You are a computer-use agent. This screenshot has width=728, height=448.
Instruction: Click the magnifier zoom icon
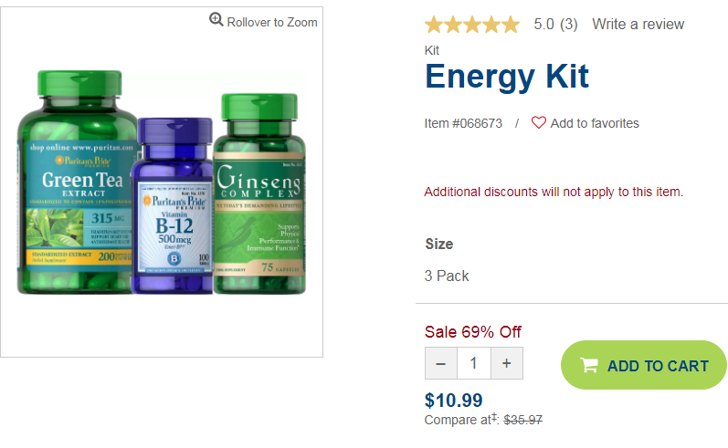click(216, 20)
